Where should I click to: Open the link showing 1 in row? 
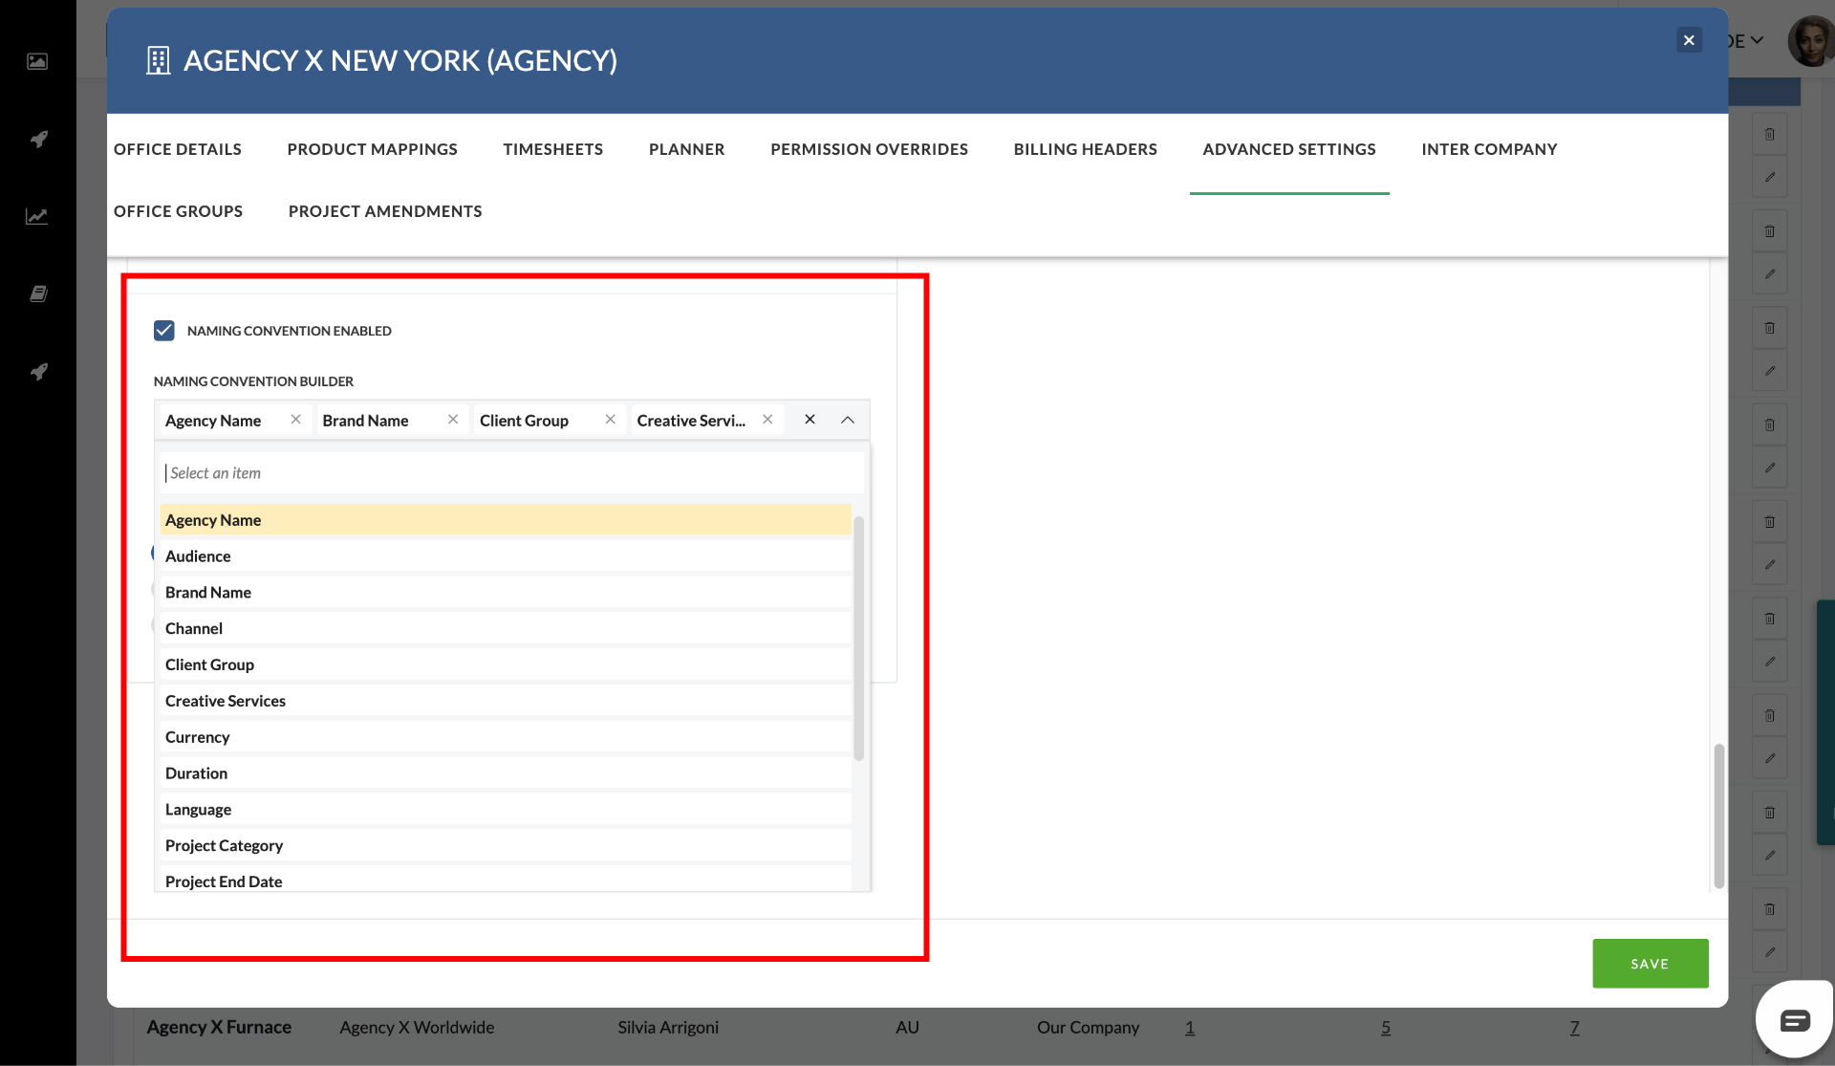coord(1190,1028)
